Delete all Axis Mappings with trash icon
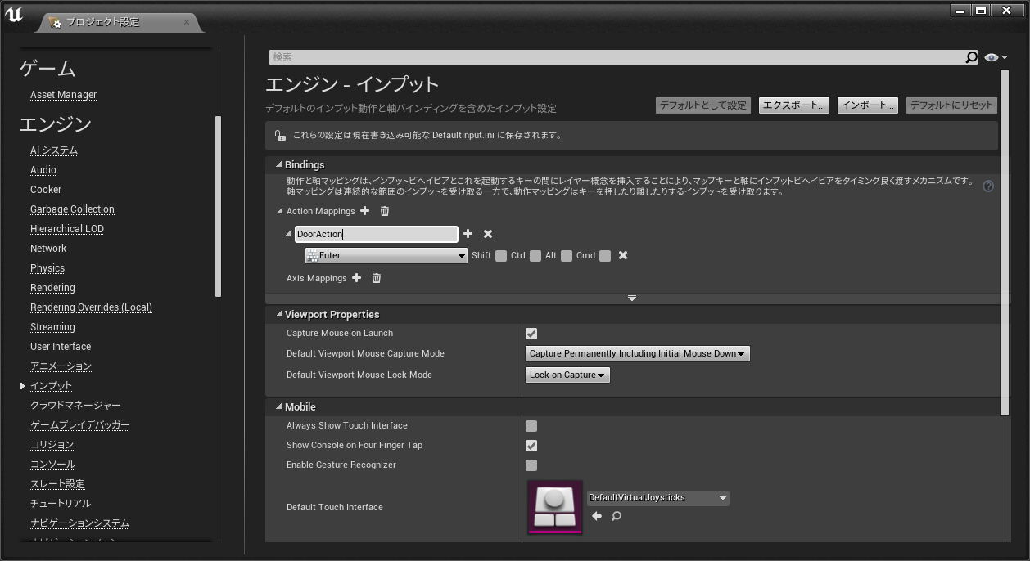 tap(377, 278)
